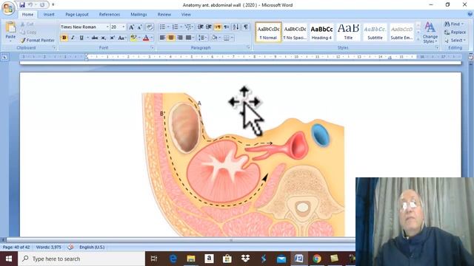Sort the selected text
This screenshot has height=266, width=474.
(236, 27)
